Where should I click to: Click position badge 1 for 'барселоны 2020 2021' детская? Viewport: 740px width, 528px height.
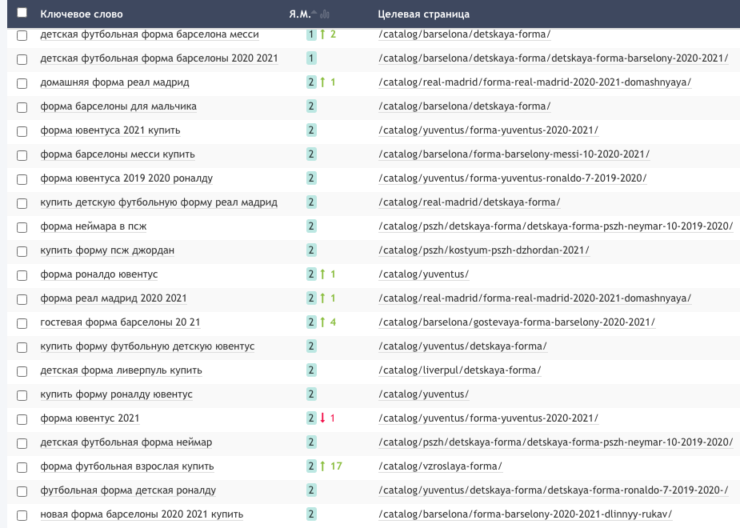click(x=311, y=58)
